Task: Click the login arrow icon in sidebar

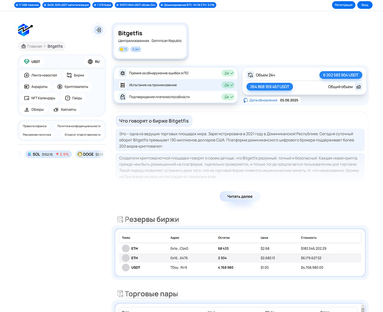Action: pos(98,30)
